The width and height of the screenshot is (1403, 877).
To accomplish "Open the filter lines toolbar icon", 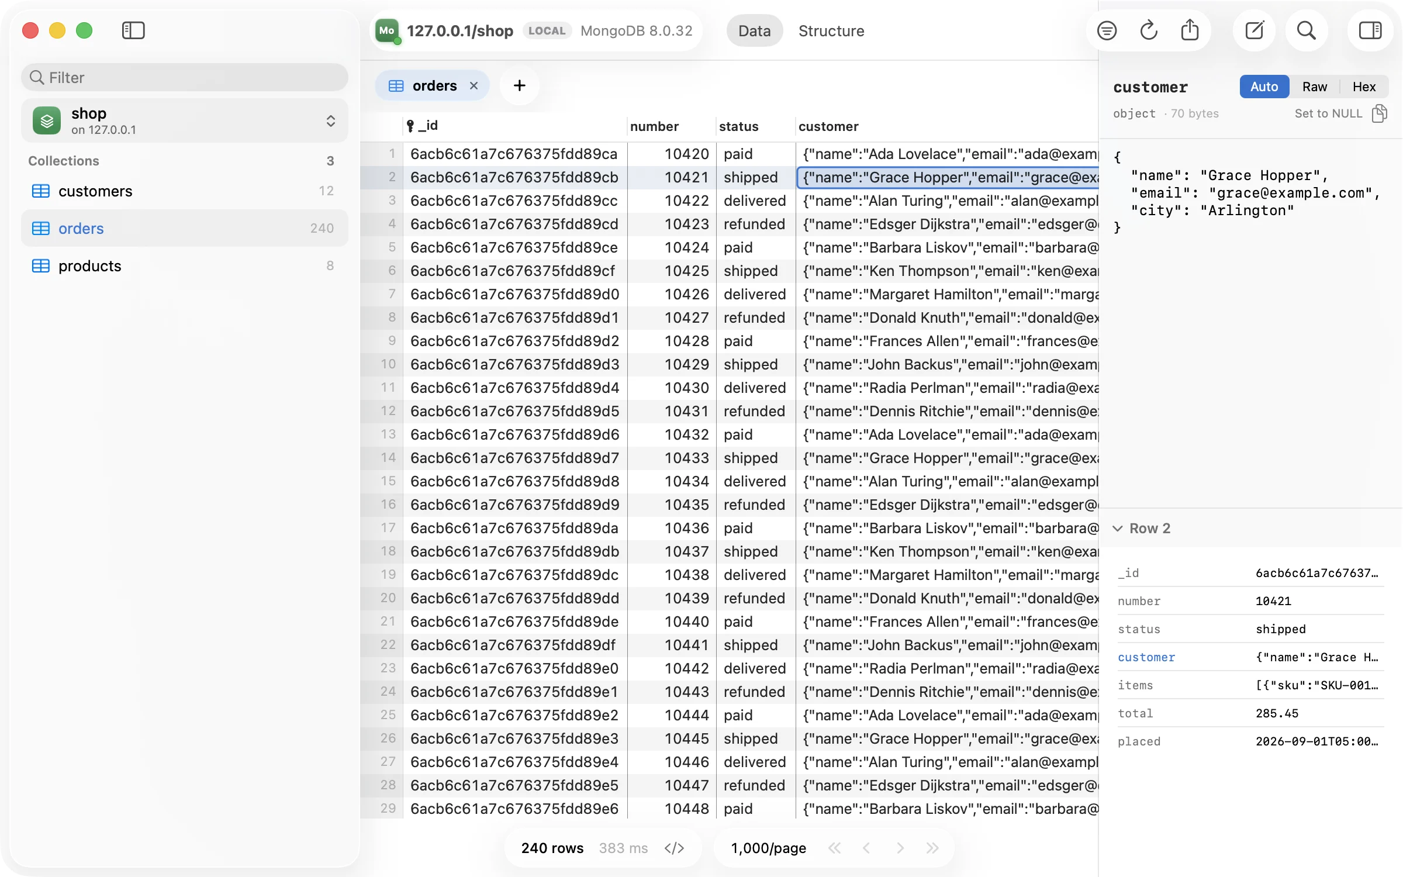I will (1107, 30).
